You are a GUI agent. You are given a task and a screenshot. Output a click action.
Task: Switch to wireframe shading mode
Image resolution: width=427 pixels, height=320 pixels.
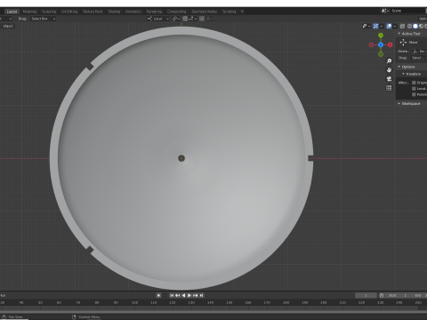(x=409, y=26)
